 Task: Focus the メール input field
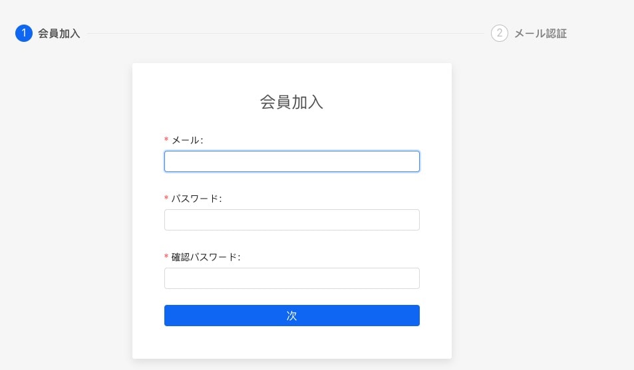coord(292,161)
